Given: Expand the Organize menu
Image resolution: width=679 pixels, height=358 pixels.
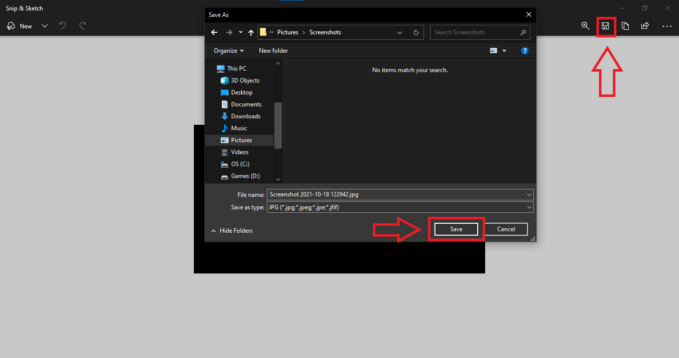Looking at the screenshot, I should tap(229, 51).
